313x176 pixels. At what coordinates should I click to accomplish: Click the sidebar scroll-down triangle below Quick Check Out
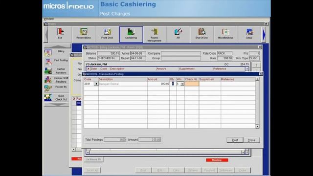[x=57, y=104]
